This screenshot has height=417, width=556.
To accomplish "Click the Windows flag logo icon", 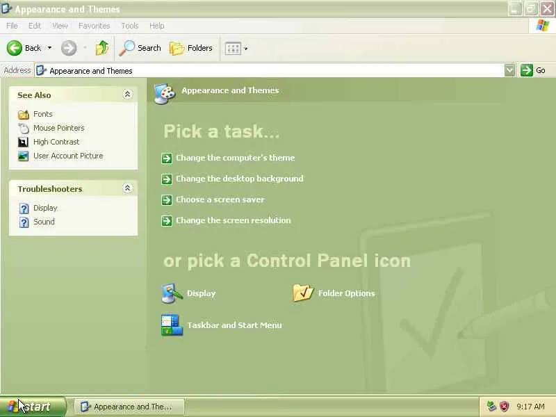I will click(542, 26).
